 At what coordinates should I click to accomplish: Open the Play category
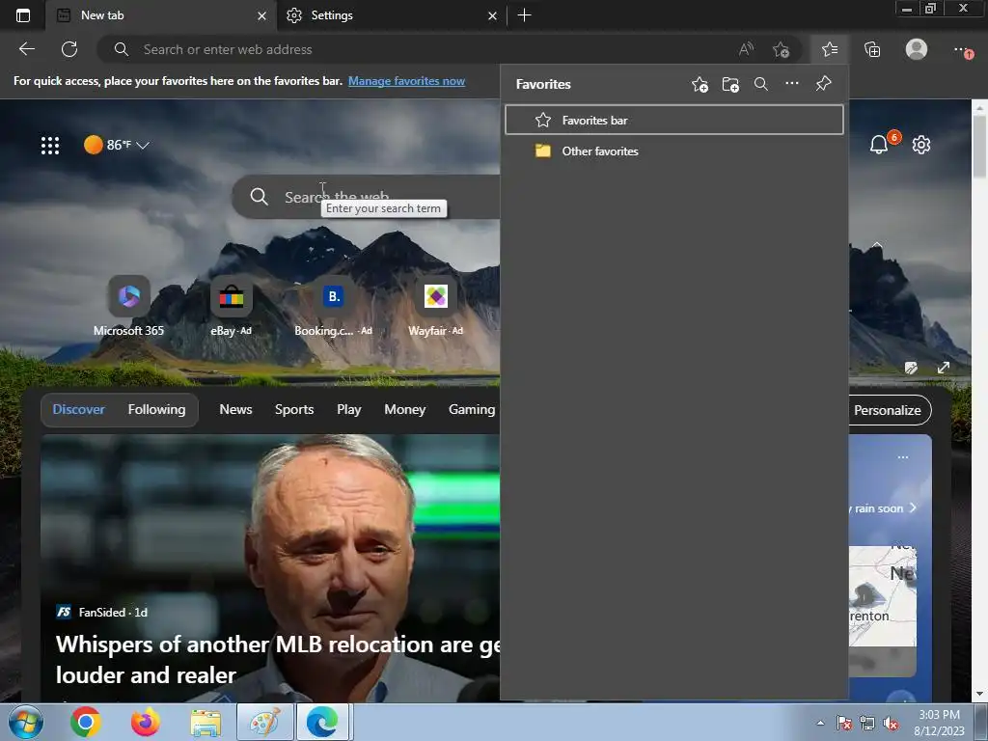tap(349, 409)
